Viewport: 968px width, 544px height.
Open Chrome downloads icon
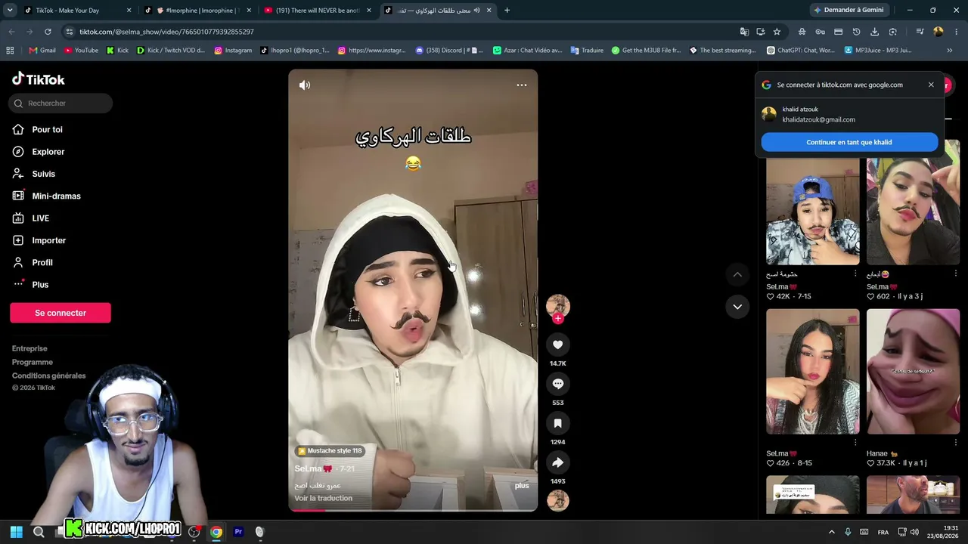click(x=875, y=32)
